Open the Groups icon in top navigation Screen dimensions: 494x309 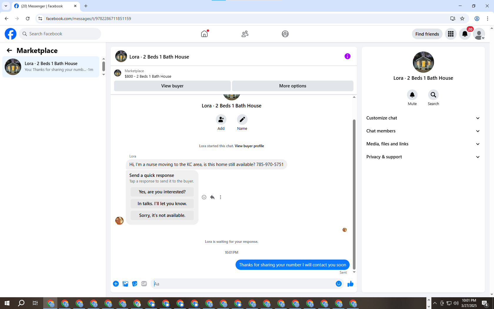(285, 34)
